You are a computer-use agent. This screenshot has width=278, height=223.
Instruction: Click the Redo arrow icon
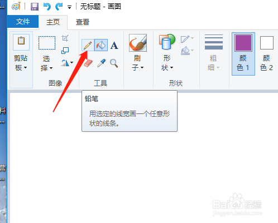pos(59,7)
